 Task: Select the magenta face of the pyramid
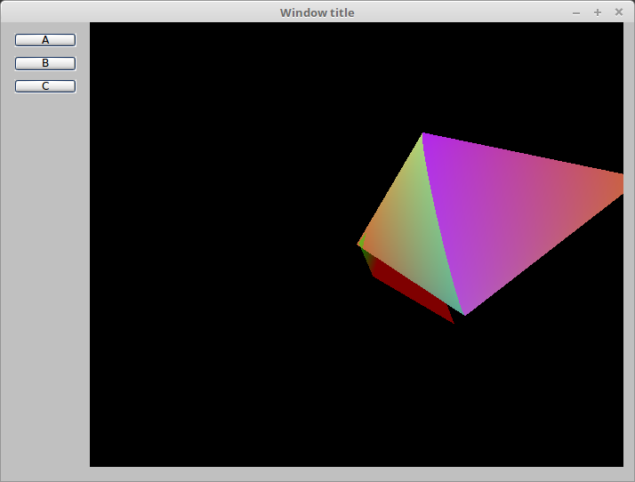click(x=507, y=213)
